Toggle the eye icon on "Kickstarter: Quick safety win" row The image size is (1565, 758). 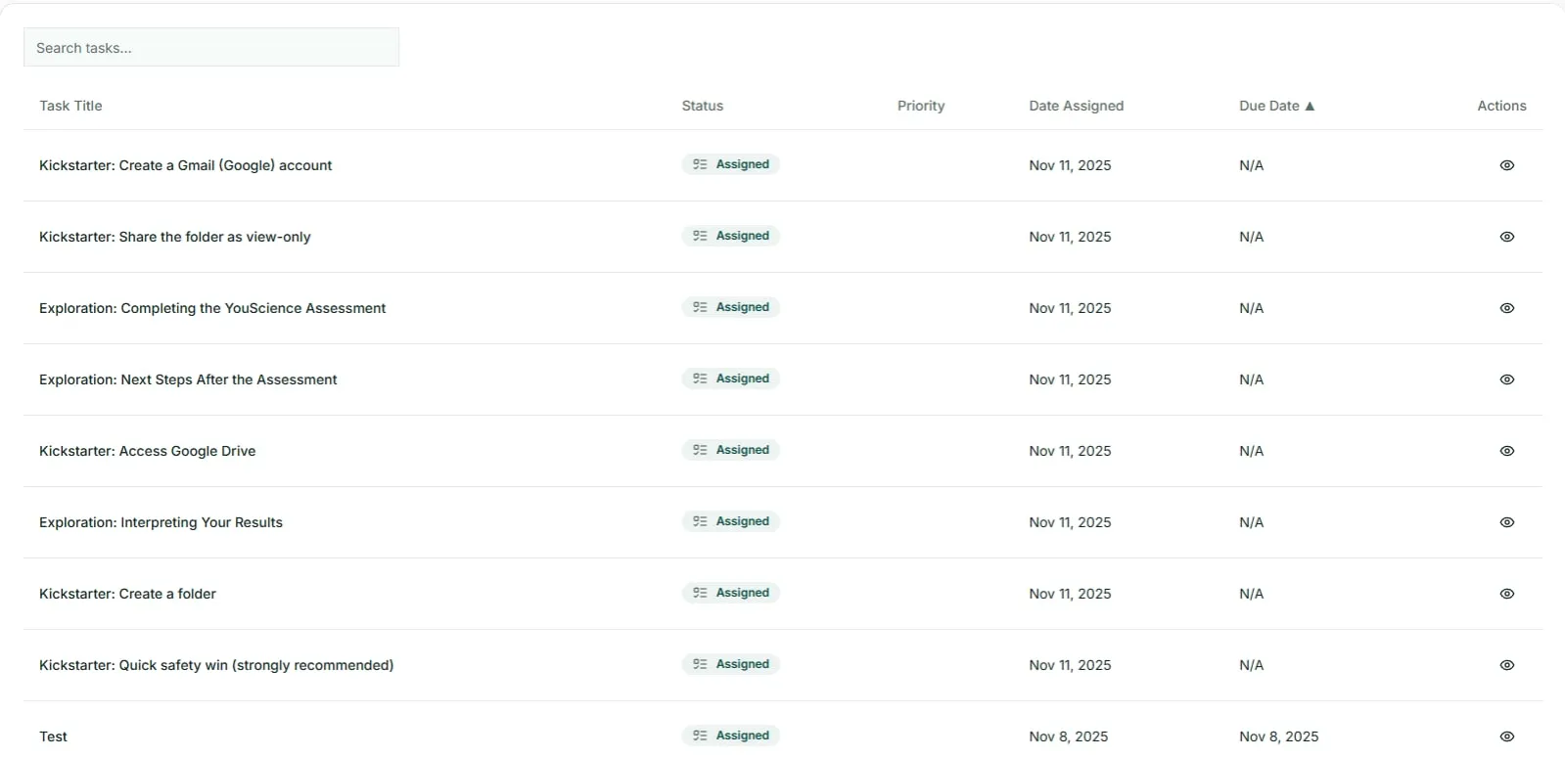coord(1506,665)
